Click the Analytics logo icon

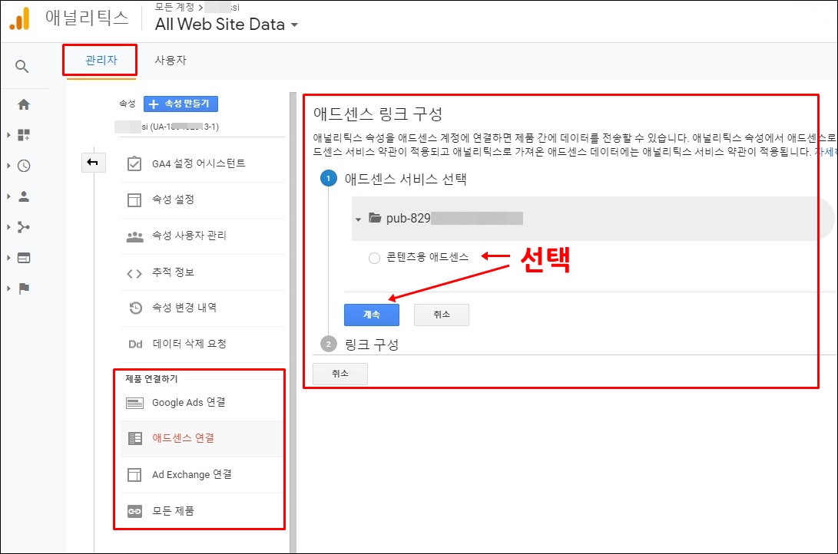[x=20, y=19]
